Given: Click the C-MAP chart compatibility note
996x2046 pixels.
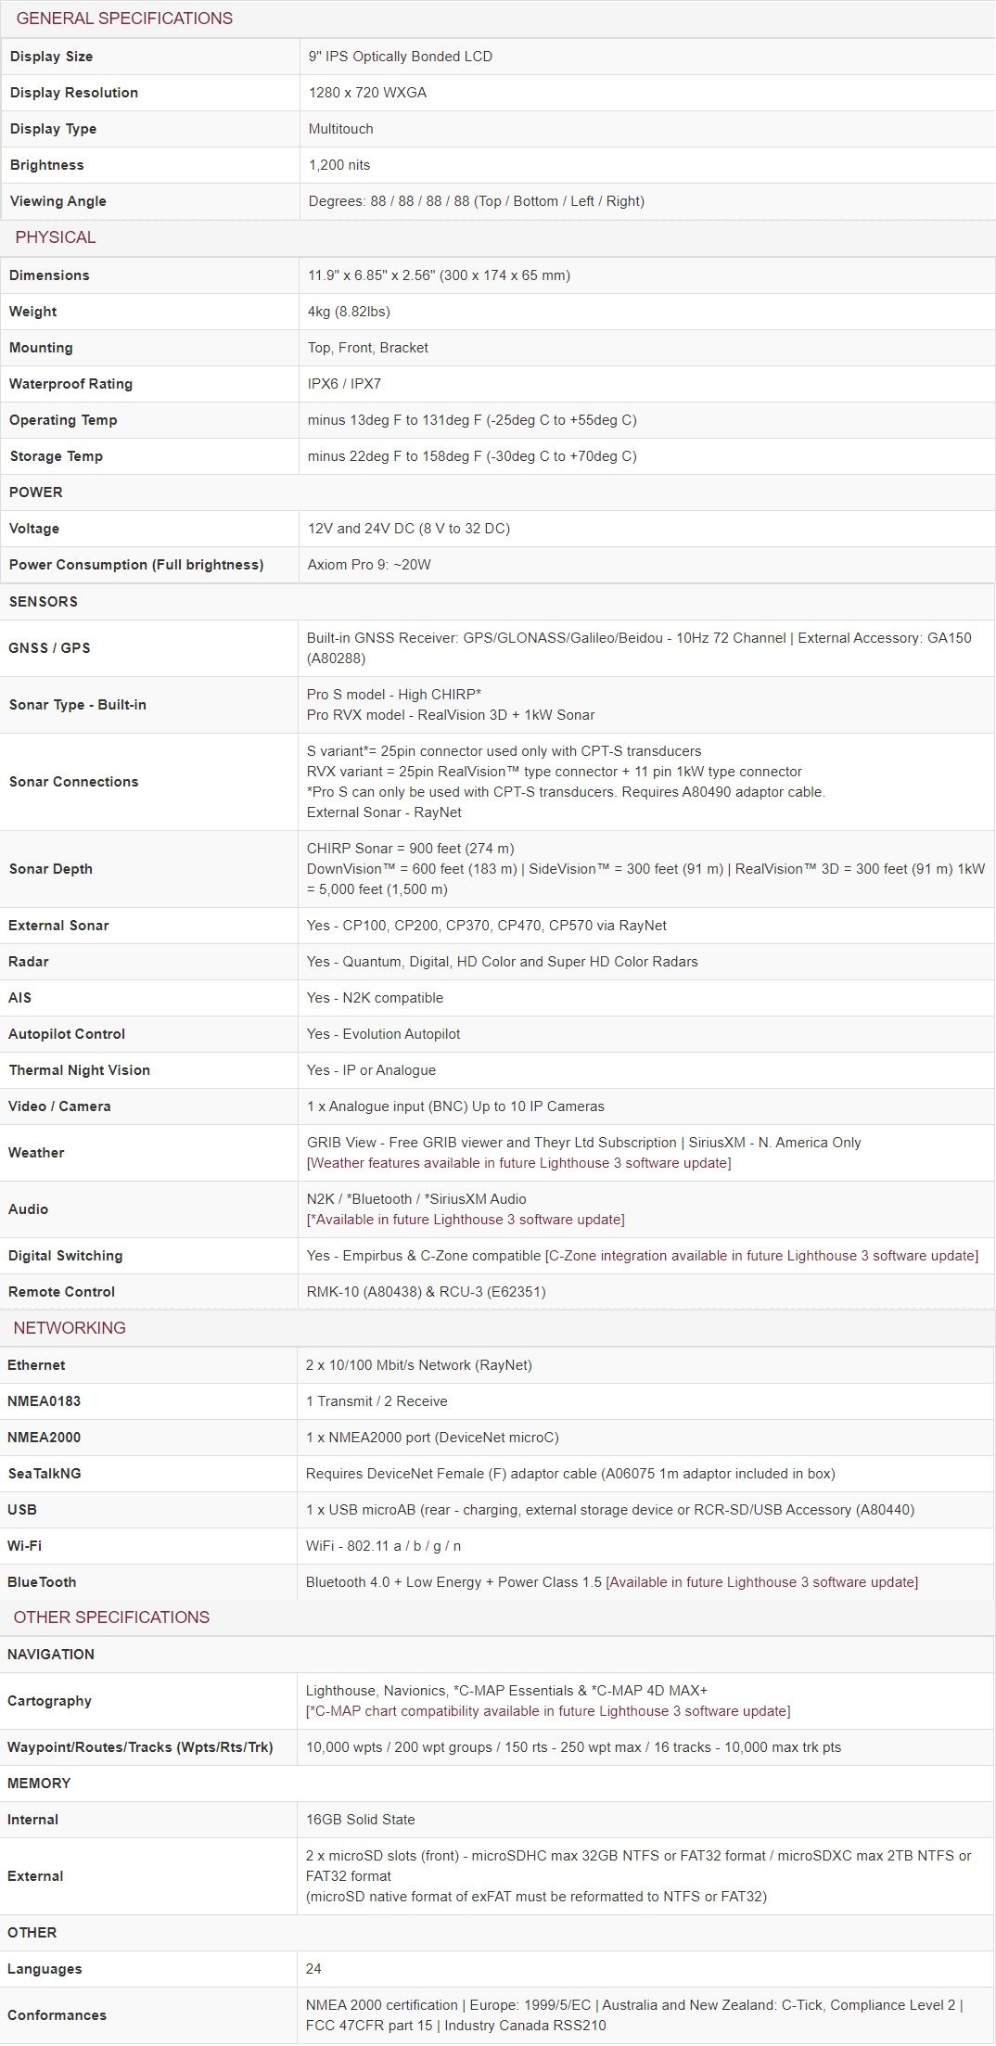Looking at the screenshot, I should coord(548,1711).
